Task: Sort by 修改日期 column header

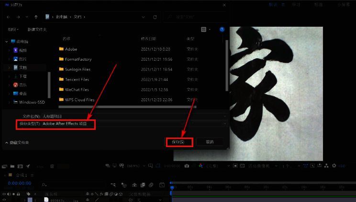Action: click(148, 39)
